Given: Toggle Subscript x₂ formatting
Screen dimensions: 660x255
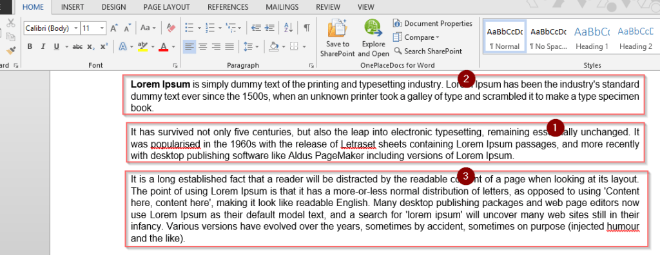Looking at the screenshot, I should [91, 47].
